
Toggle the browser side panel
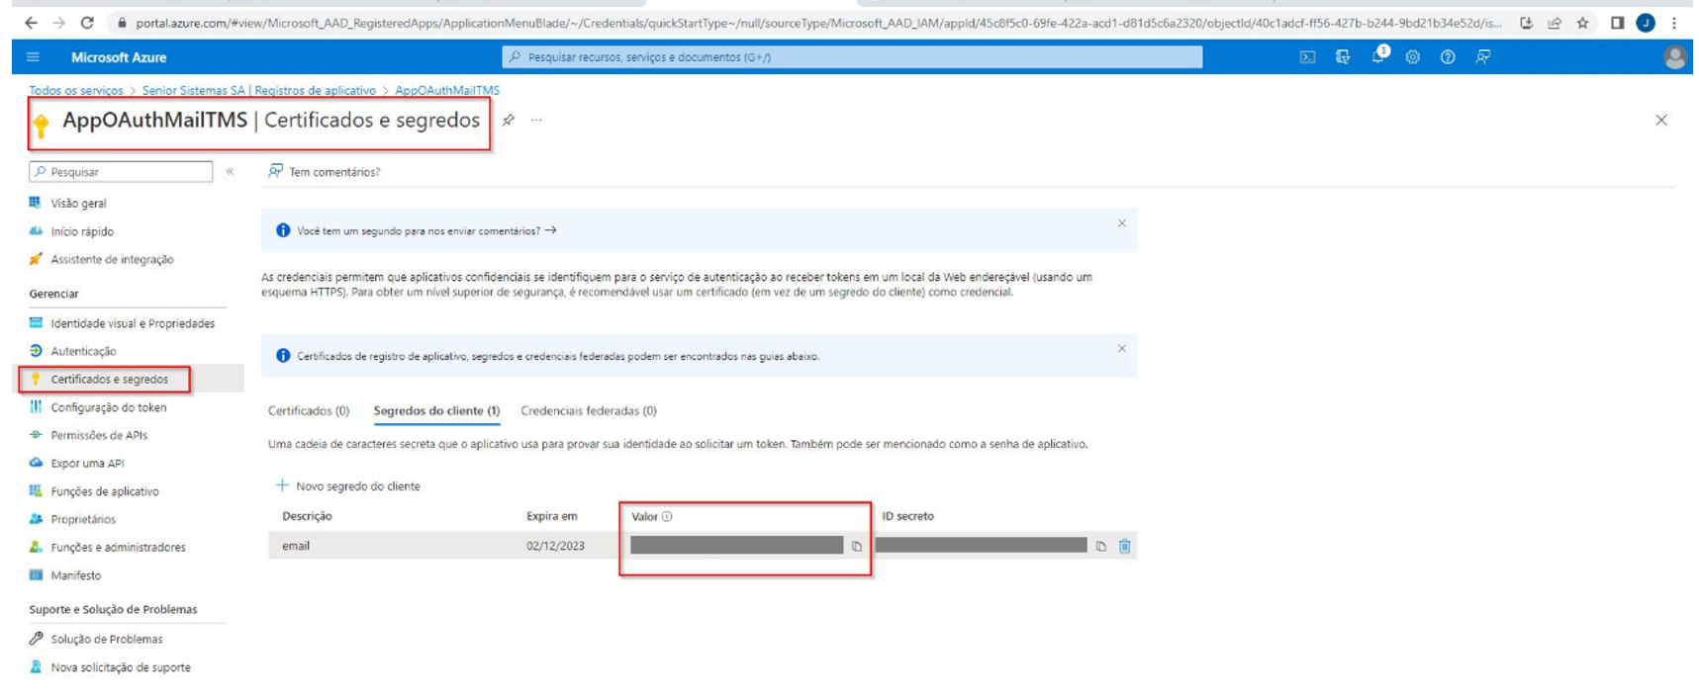pyautogui.click(x=1617, y=23)
